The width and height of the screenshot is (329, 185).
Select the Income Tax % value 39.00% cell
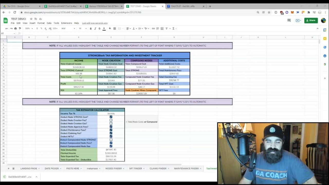click(111, 114)
